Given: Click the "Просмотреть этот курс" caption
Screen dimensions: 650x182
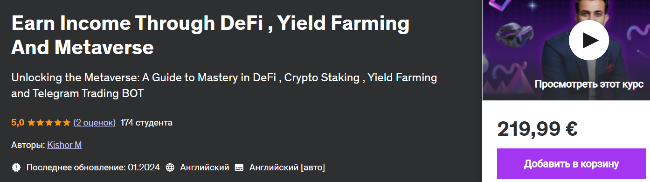Looking at the screenshot, I should pos(589,84).
